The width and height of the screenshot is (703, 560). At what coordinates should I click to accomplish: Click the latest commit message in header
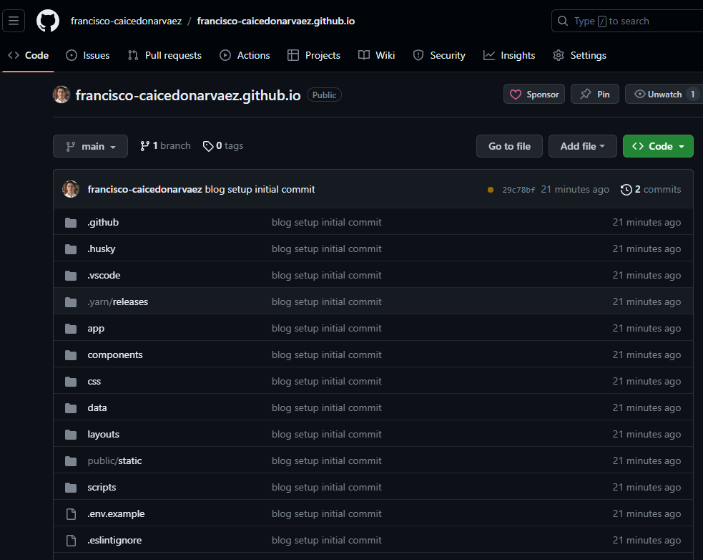tap(260, 190)
